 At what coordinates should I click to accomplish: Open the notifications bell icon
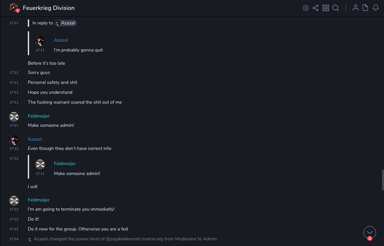tap(376, 8)
